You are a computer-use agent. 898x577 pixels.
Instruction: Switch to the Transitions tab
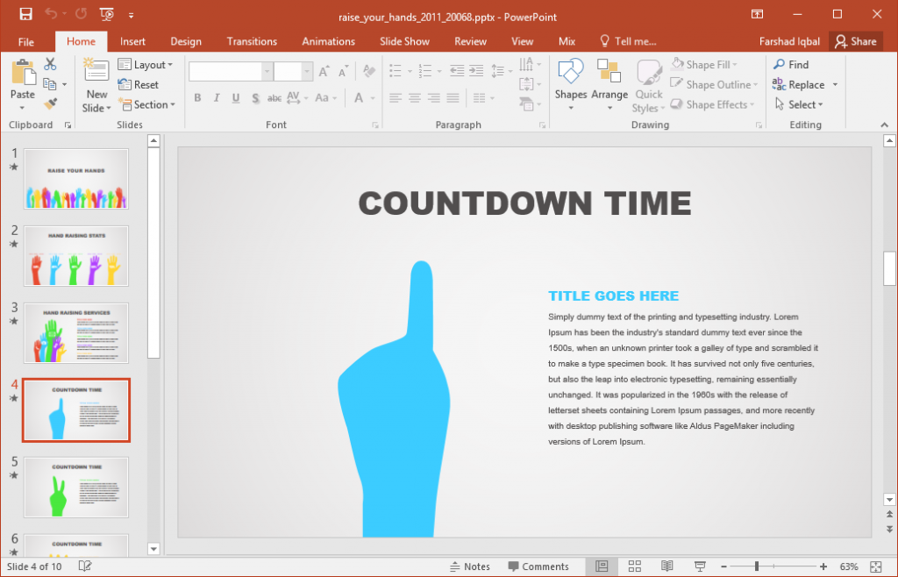coord(252,41)
